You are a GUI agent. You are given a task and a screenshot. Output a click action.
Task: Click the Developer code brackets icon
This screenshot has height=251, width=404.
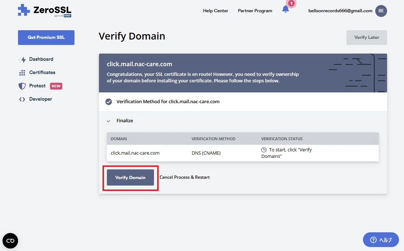[22, 99]
